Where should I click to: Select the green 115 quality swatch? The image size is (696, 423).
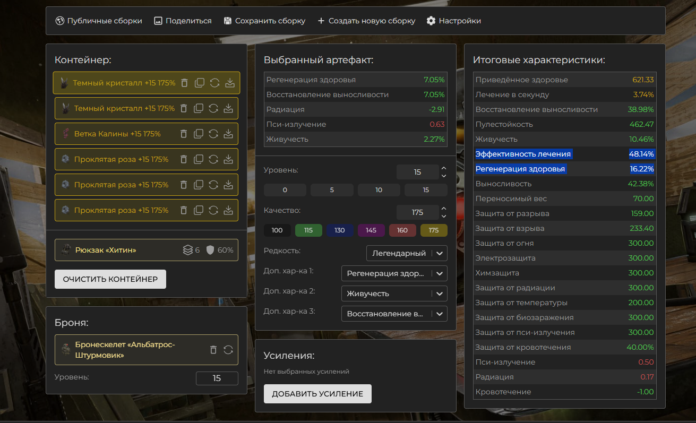point(308,230)
